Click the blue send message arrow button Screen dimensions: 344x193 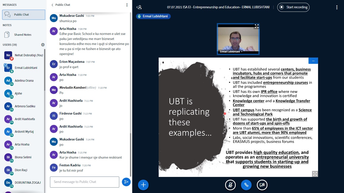(x=126, y=182)
